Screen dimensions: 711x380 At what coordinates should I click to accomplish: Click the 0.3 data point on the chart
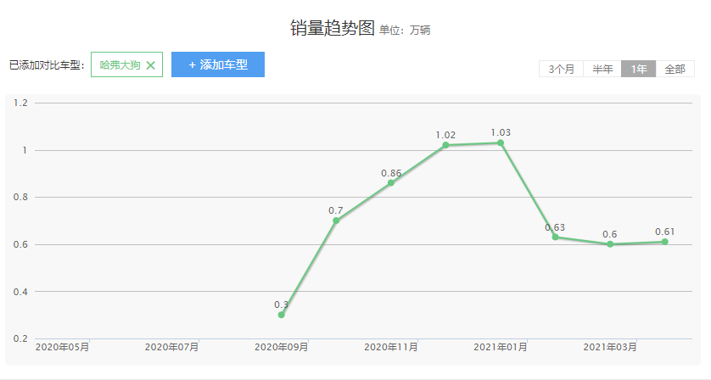coord(281,315)
